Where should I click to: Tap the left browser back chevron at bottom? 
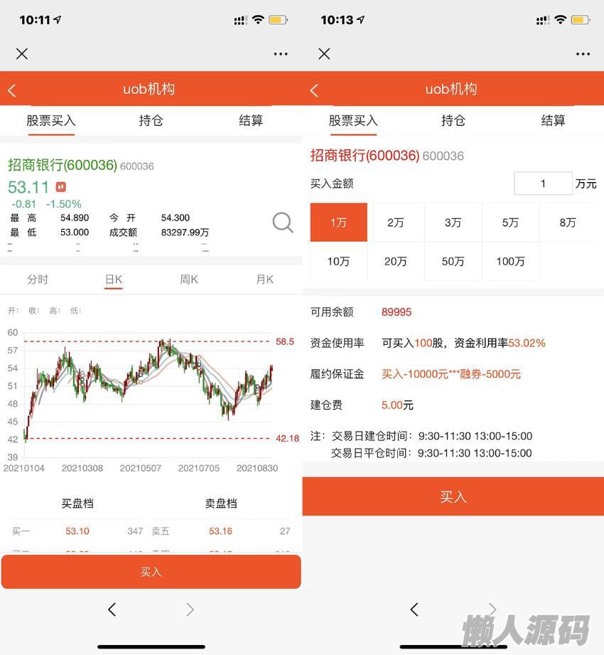pos(112,609)
